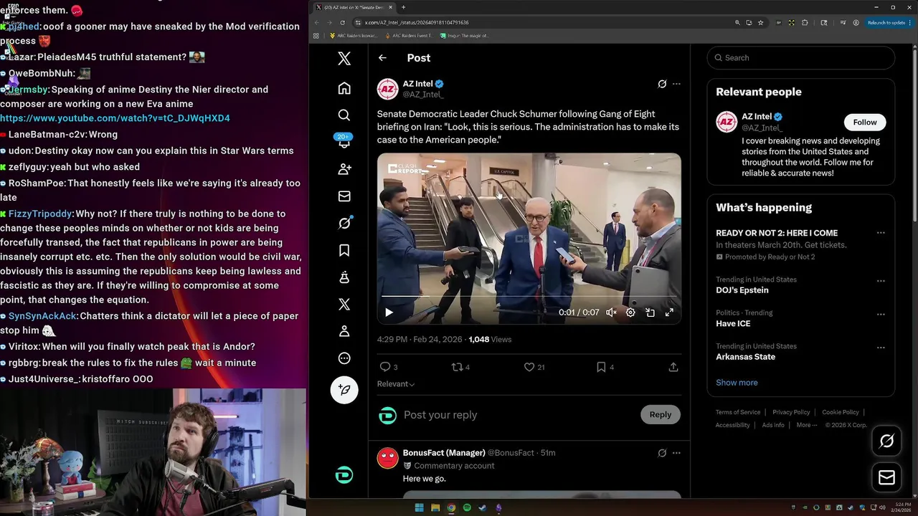Open video settings gear
Viewport: 918px width, 516px height.
630,312
